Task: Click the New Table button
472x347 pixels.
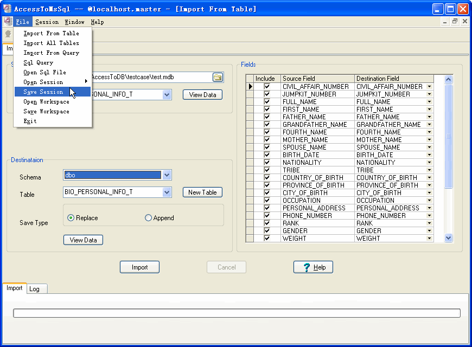Action: [202, 192]
